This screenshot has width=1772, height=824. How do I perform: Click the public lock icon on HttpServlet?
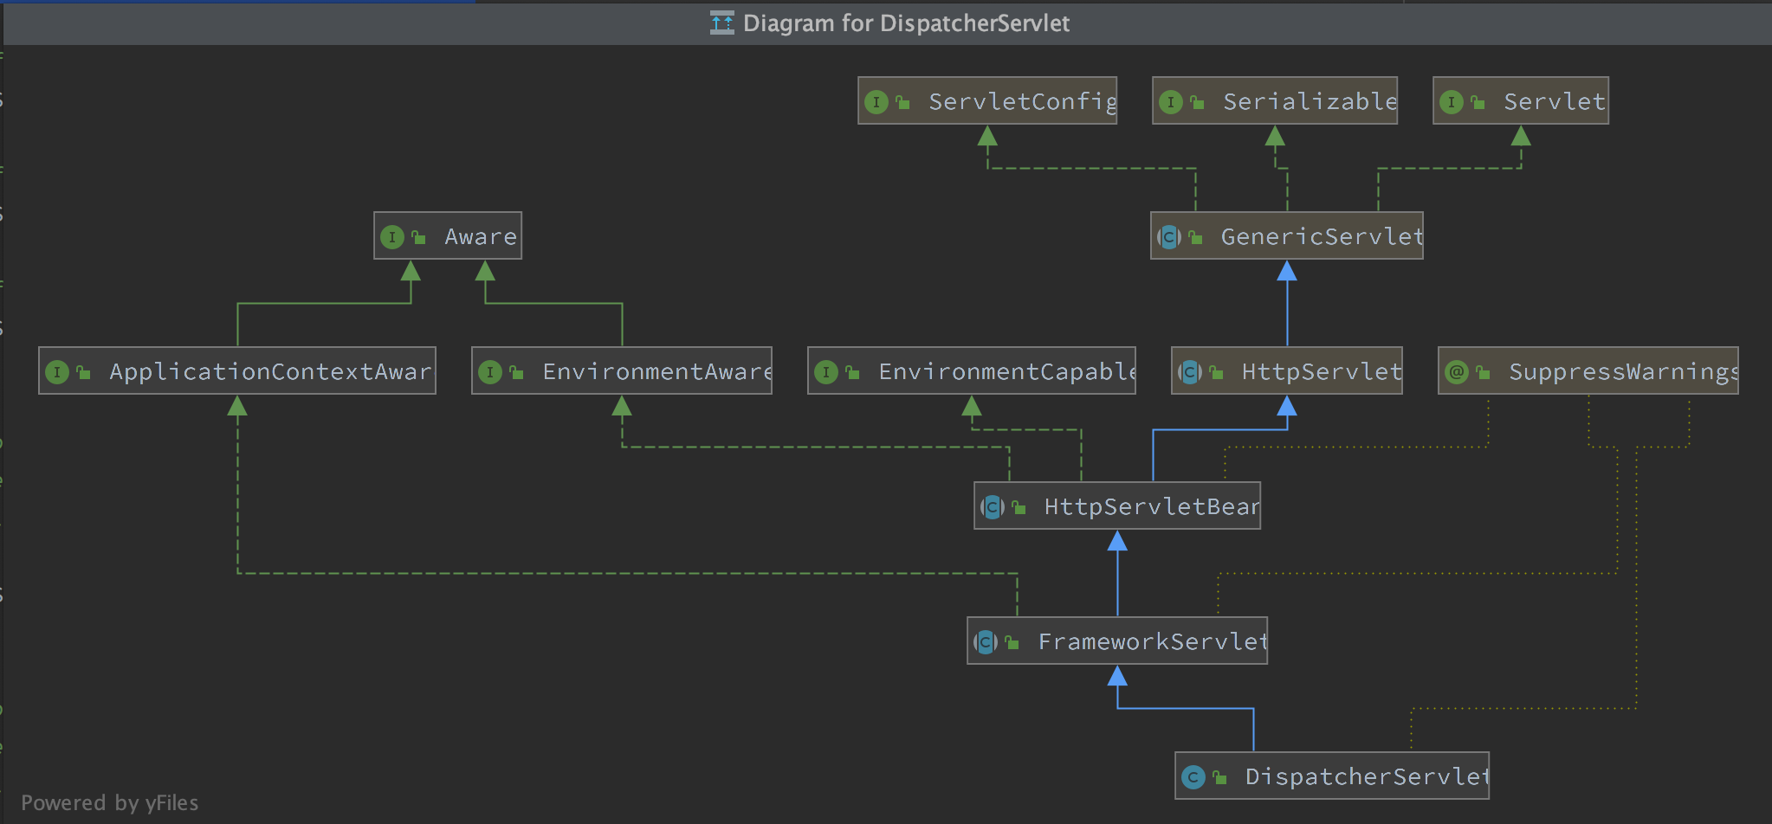1216,373
